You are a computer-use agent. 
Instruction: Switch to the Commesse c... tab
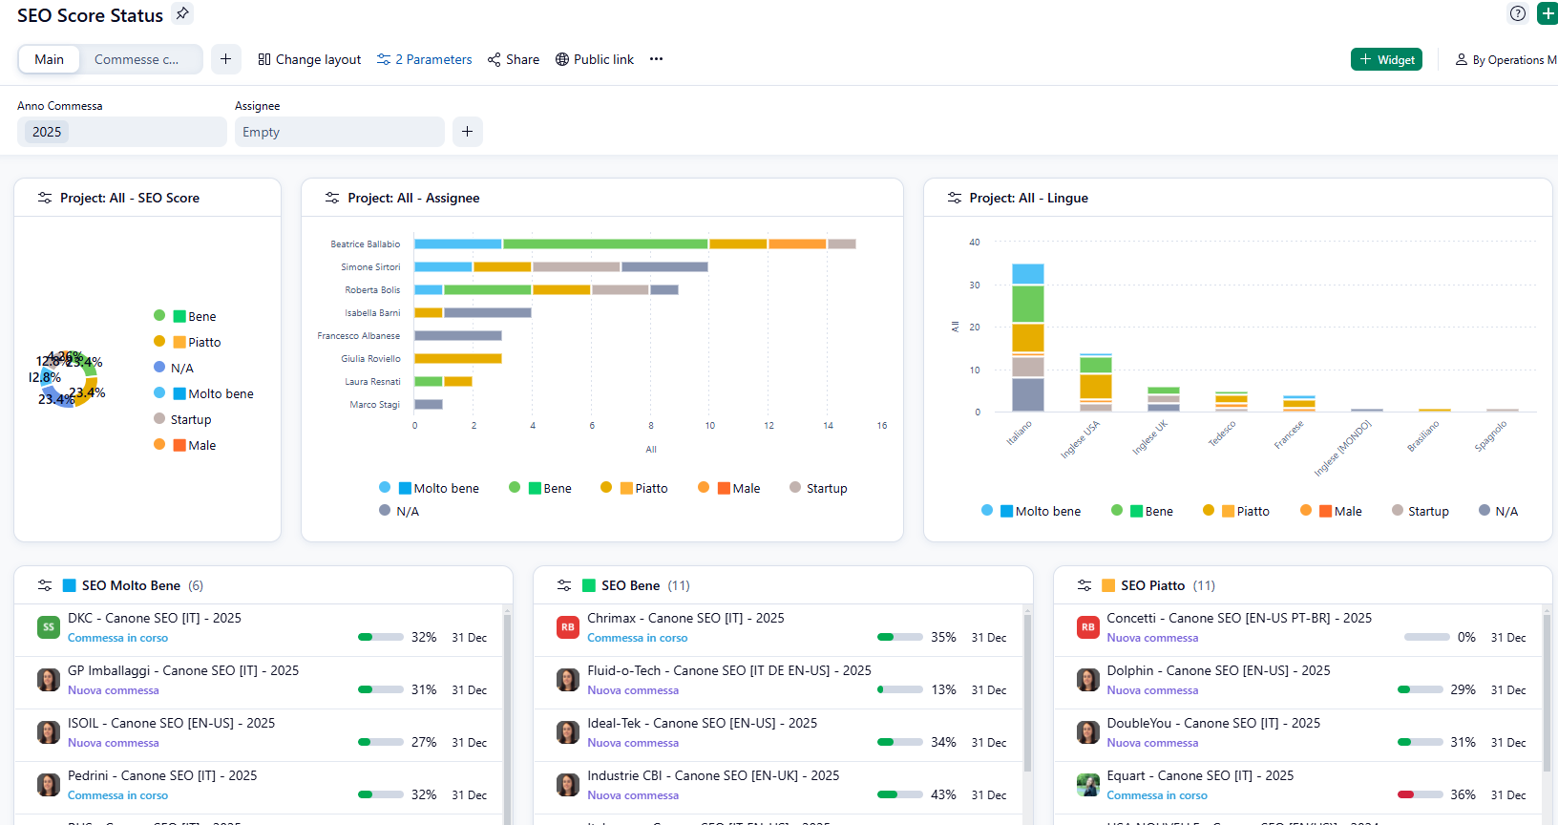[x=137, y=59]
